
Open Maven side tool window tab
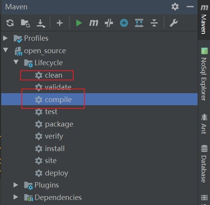pyautogui.click(x=204, y=19)
